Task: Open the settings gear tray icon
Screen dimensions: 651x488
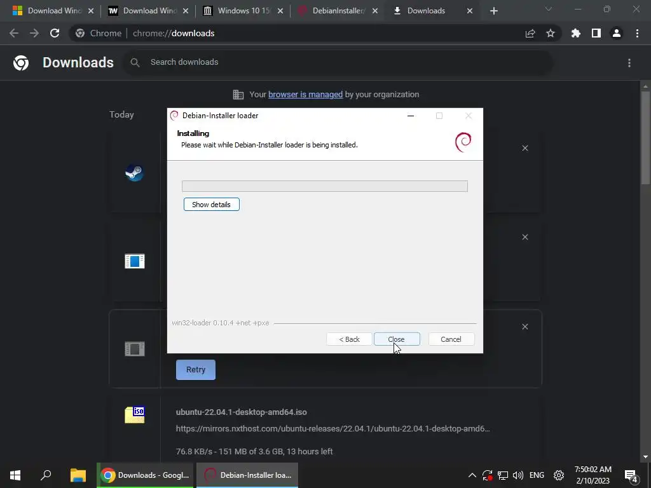Action: click(x=559, y=475)
